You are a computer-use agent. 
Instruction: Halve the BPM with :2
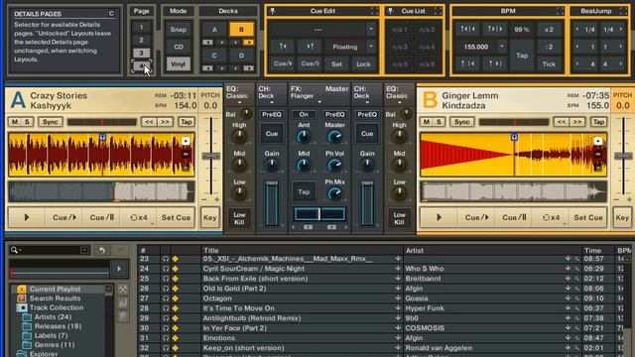(x=549, y=47)
